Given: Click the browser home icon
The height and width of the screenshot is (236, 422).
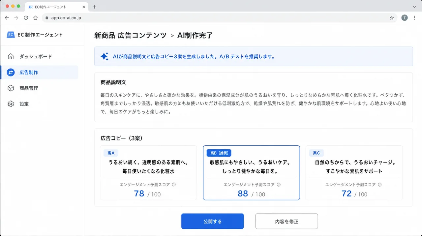Looking at the screenshot, I should click(x=36, y=18).
